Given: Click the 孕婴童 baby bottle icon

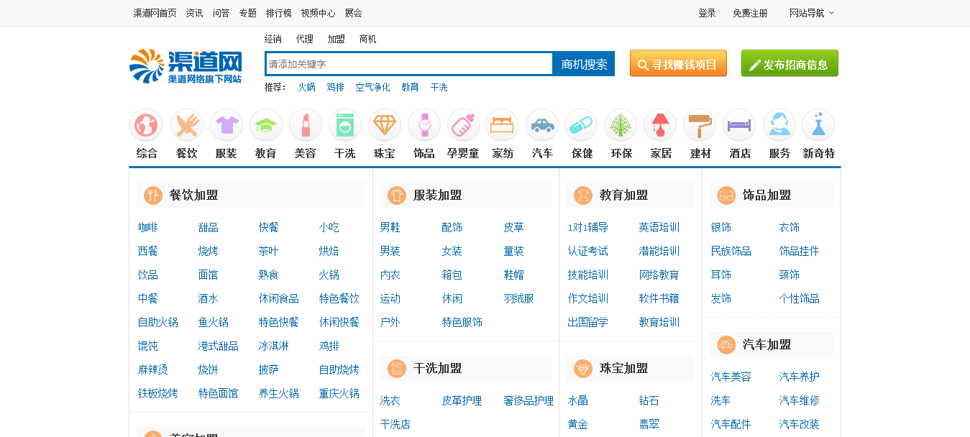Looking at the screenshot, I should [463, 124].
